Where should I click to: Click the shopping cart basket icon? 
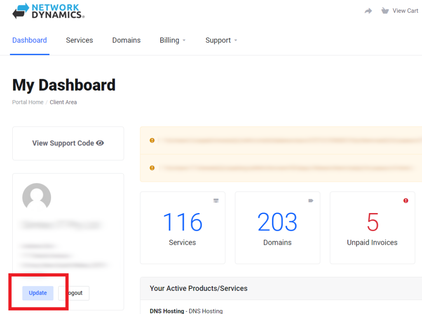385,11
